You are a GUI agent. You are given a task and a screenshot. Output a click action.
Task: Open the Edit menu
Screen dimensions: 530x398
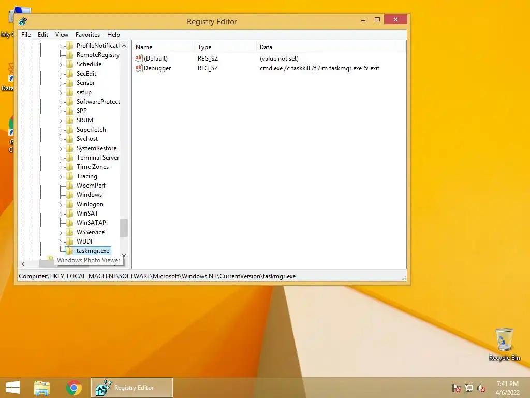coord(42,35)
